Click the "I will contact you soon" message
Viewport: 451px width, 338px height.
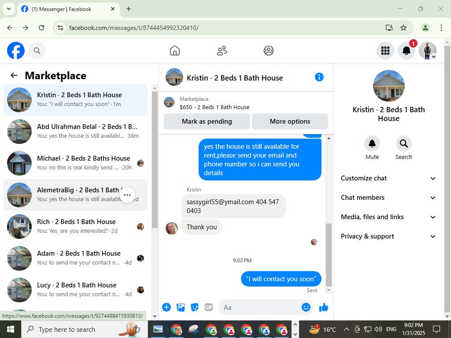click(281, 279)
